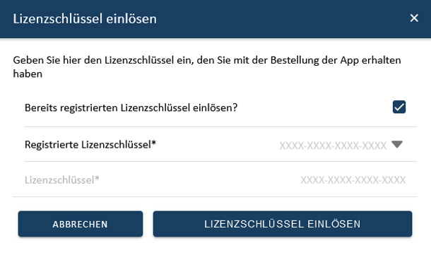Toggle the blue checkmark box
This screenshot has height=255, width=431.
pyautogui.click(x=398, y=107)
